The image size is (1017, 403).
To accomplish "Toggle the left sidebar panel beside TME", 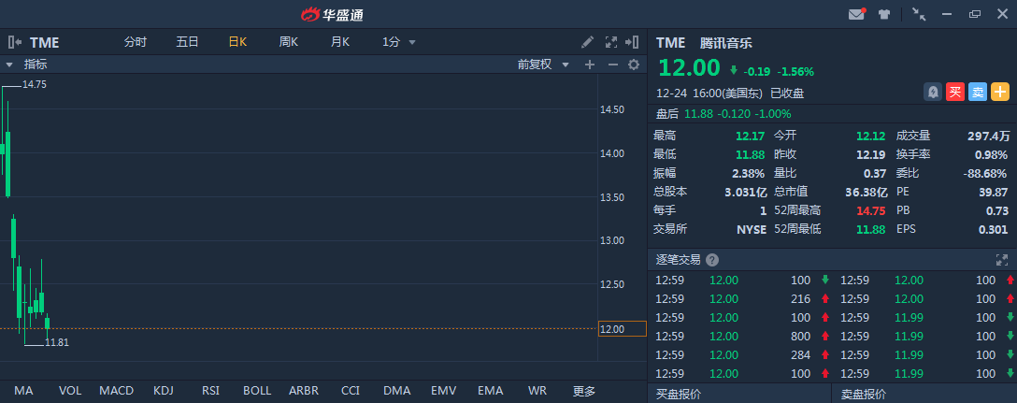I will 15,42.
